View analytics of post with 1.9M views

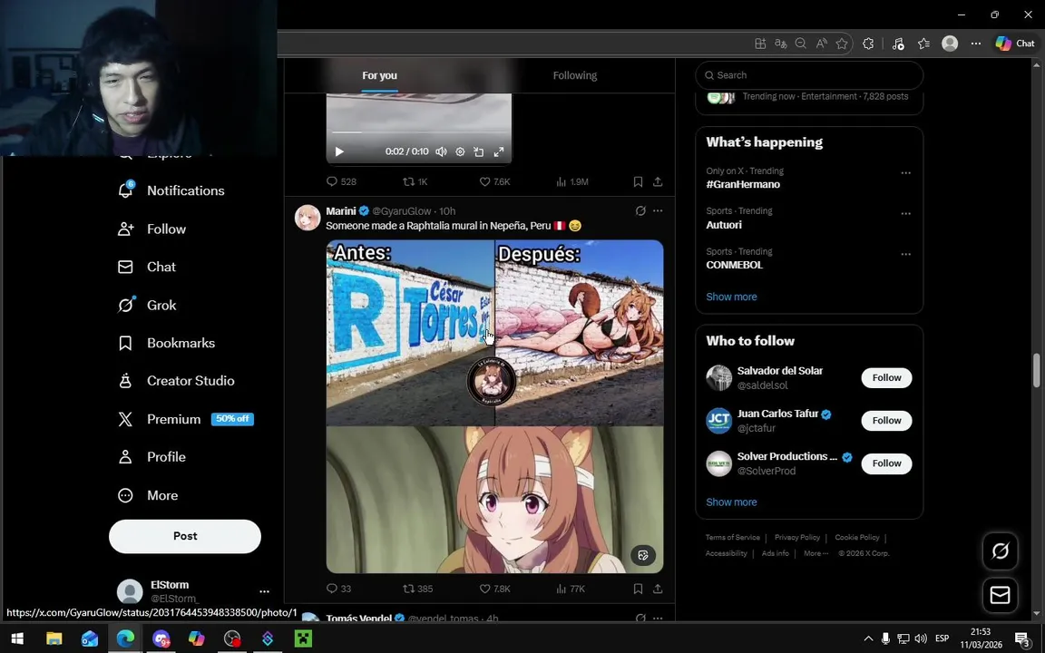(571, 182)
